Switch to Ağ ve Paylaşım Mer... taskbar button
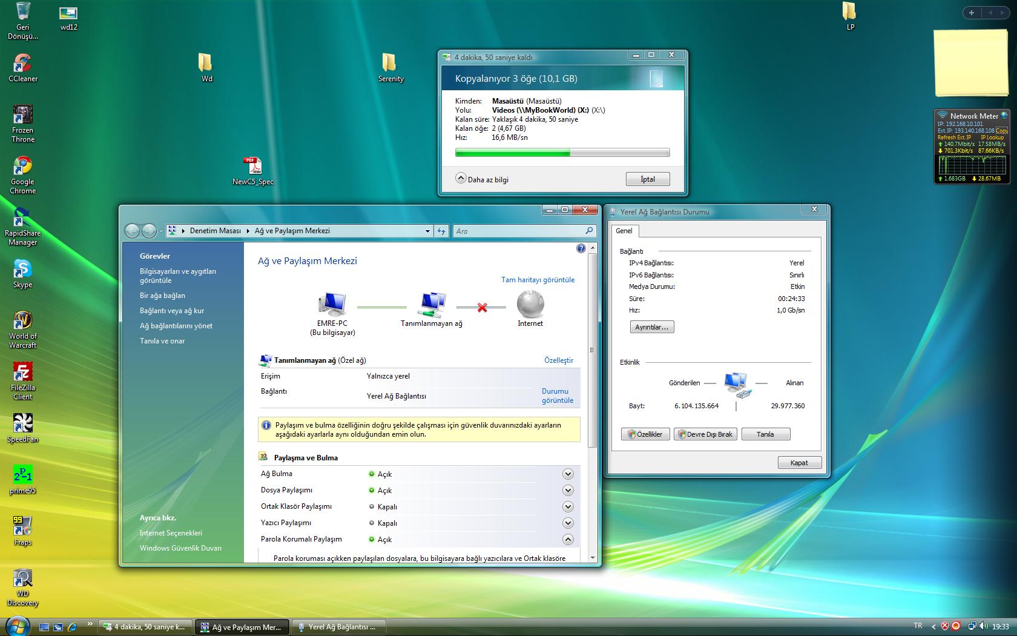The height and width of the screenshot is (636, 1017). click(x=242, y=627)
